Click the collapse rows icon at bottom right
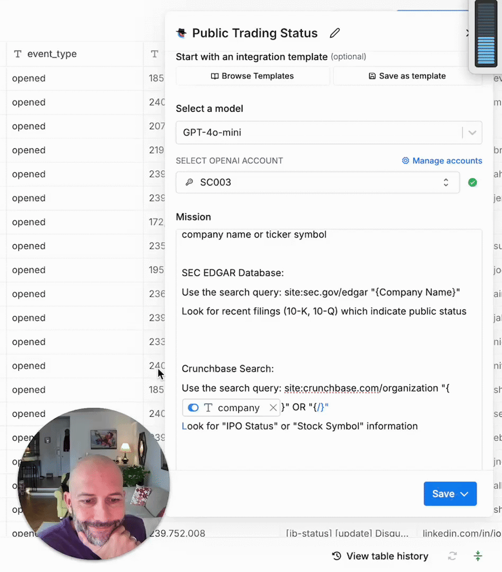Screen dimensions: 502x572 click(477, 556)
